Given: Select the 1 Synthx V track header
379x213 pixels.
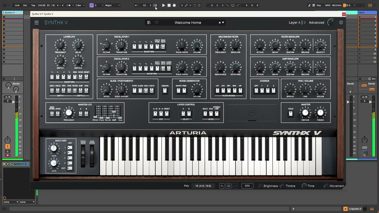Looking at the screenshot, I should click(12, 13).
